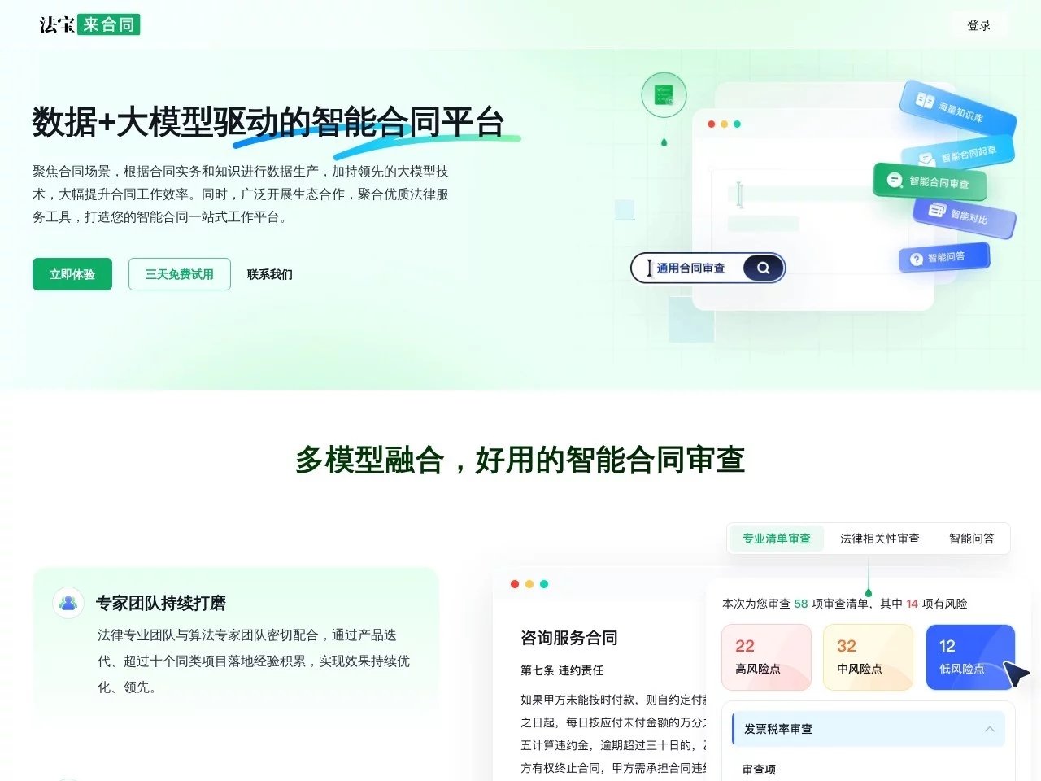Click the green document icon above the demo window

(x=664, y=93)
